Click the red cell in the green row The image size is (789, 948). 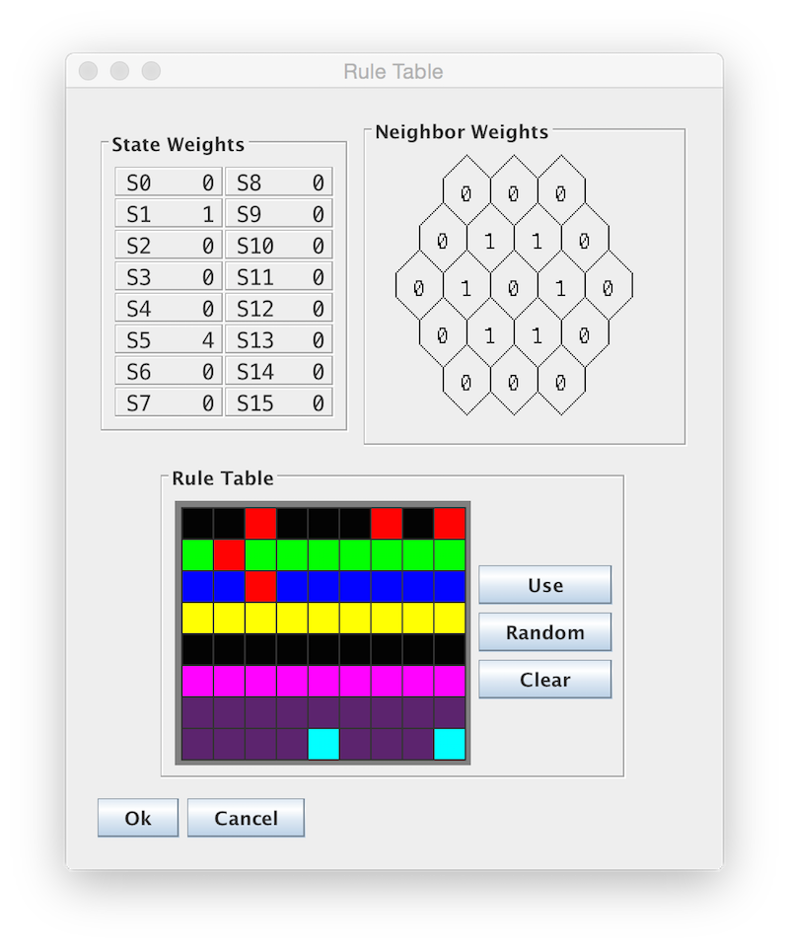pos(229,554)
